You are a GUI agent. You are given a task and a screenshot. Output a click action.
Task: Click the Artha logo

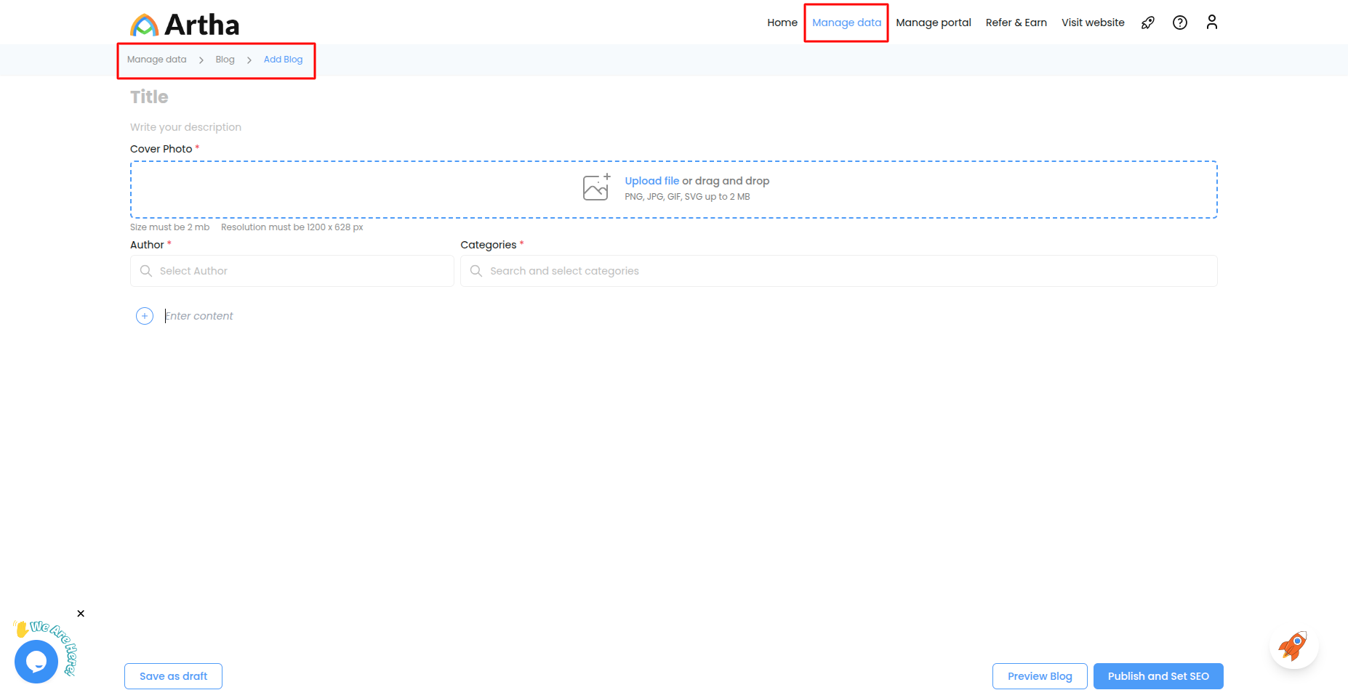pos(185,25)
